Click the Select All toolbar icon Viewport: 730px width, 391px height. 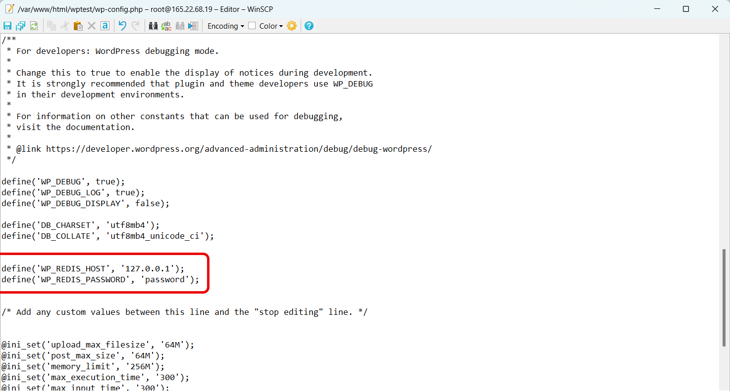(x=105, y=26)
